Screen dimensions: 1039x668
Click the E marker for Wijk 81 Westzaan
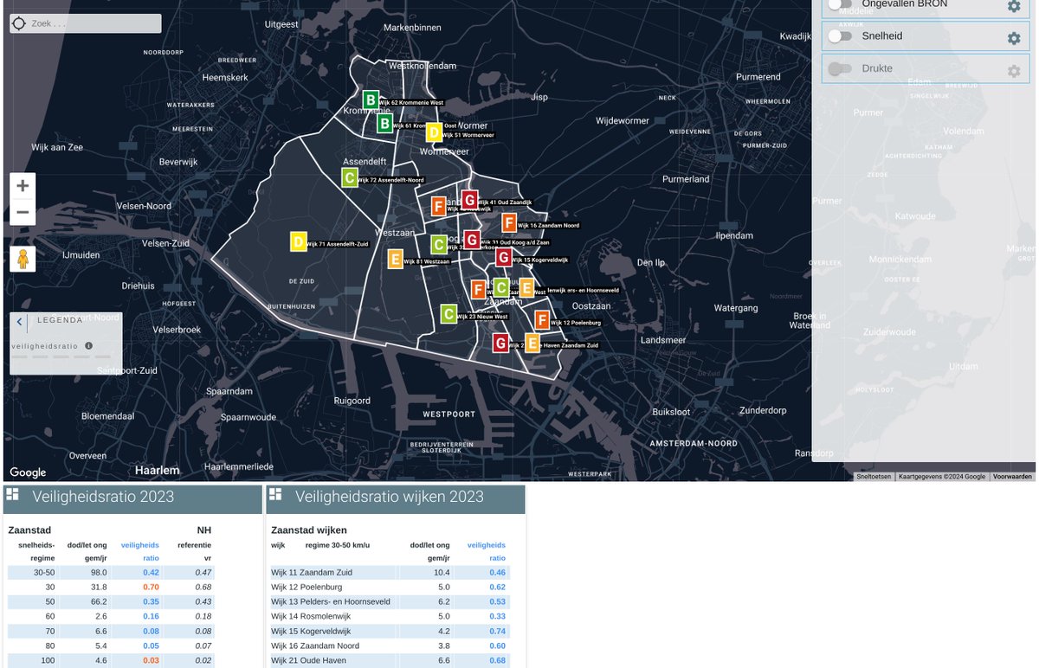(x=395, y=259)
